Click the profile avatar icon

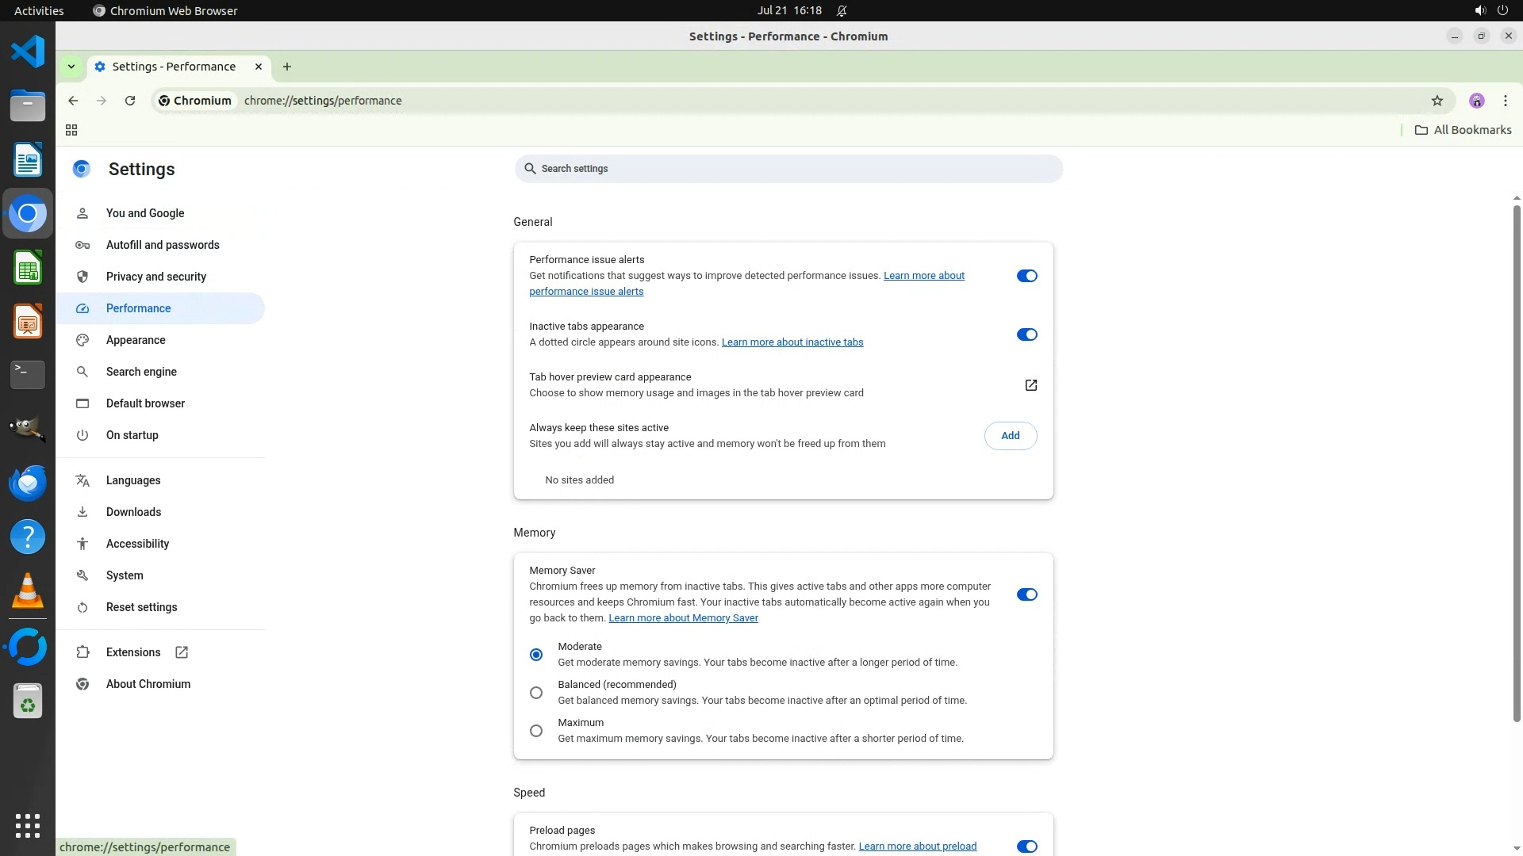[x=1476, y=101]
